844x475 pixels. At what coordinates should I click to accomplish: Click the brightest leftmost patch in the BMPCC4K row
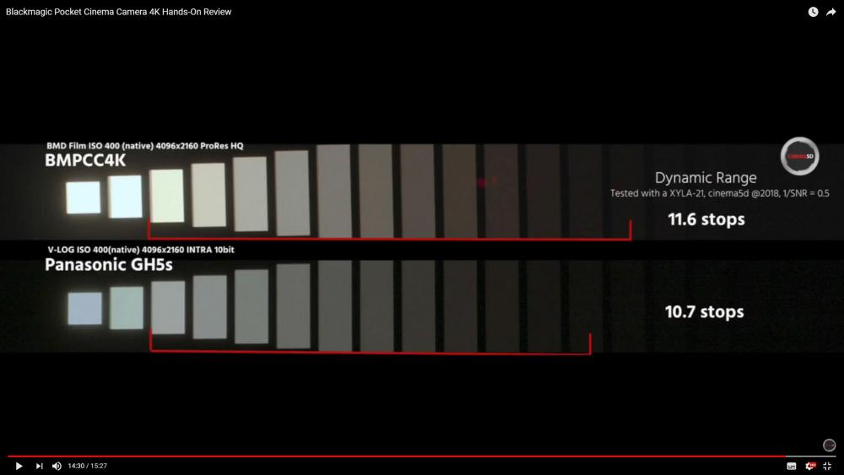click(x=83, y=197)
